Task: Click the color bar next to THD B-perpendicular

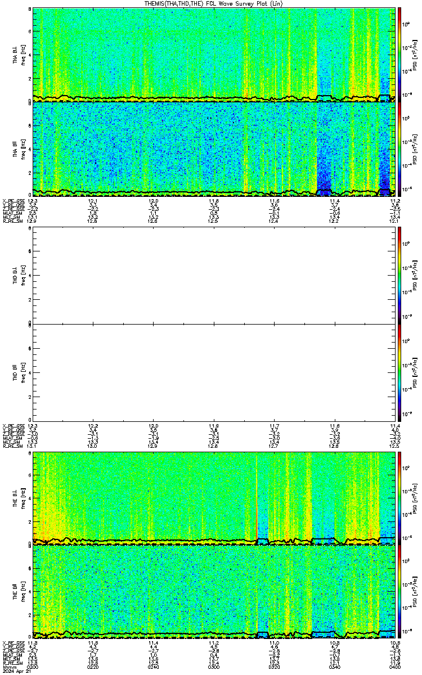Action: 399,276
